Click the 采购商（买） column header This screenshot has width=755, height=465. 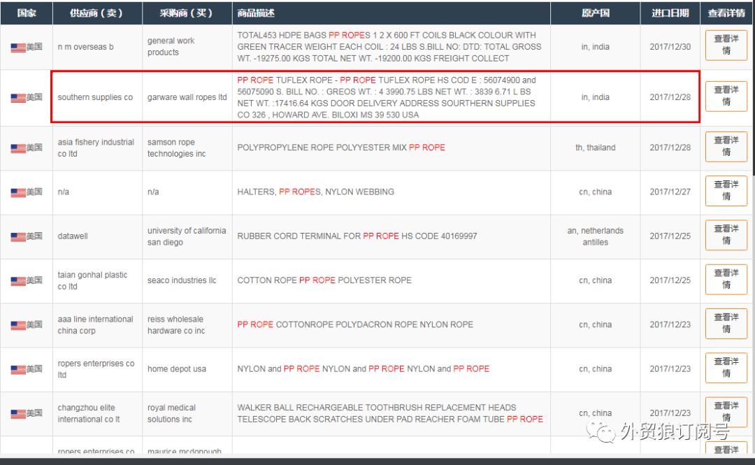187,13
